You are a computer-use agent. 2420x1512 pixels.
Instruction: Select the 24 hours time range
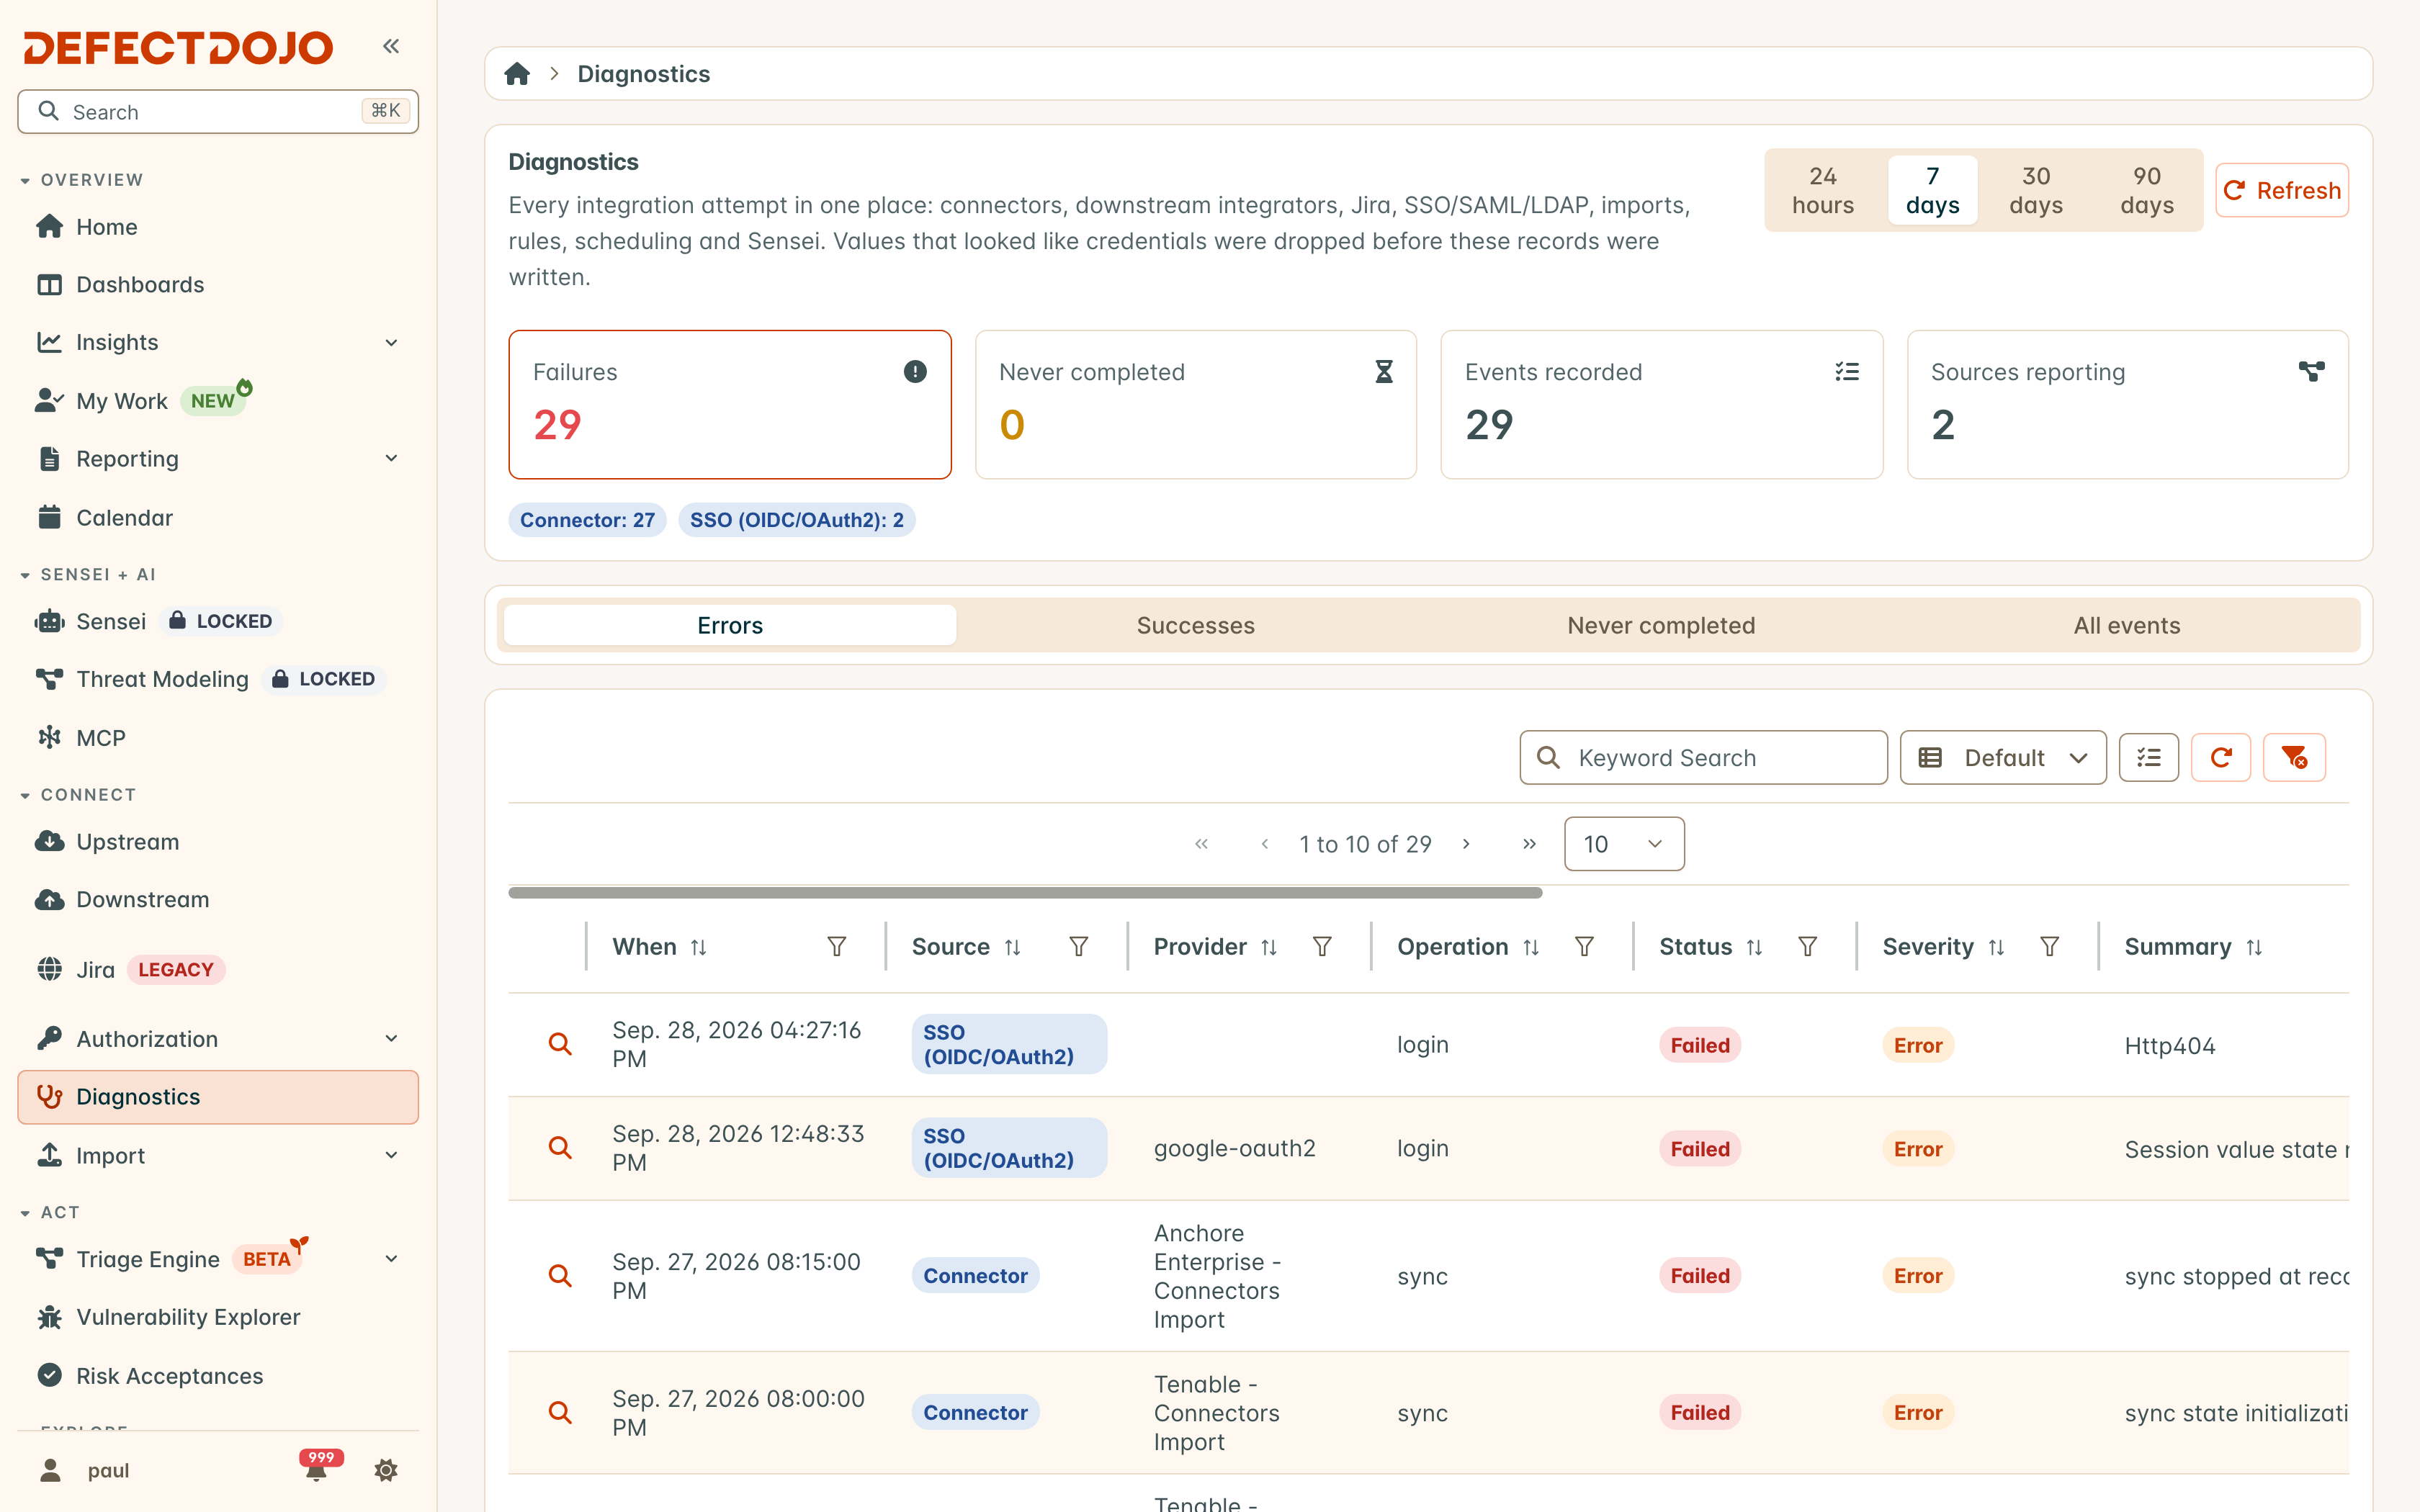(x=1822, y=190)
